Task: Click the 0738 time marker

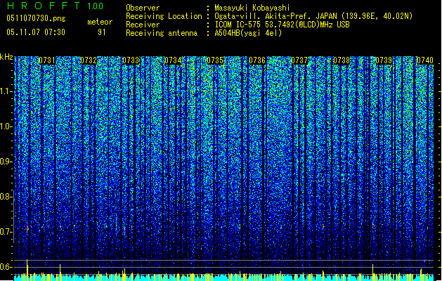Action: pos(342,60)
